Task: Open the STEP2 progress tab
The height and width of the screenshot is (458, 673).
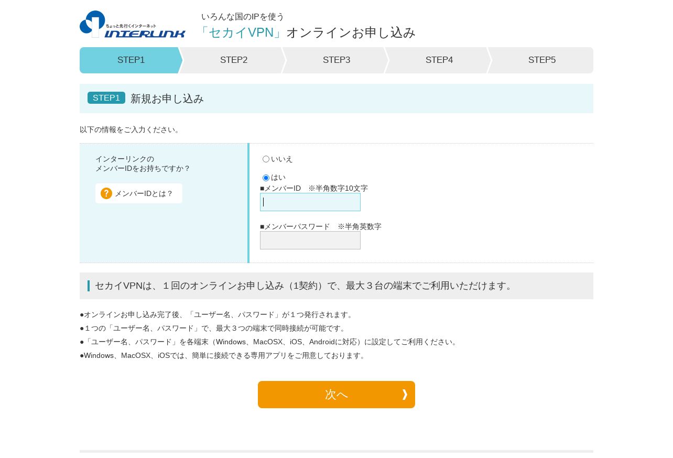Action: point(234,60)
